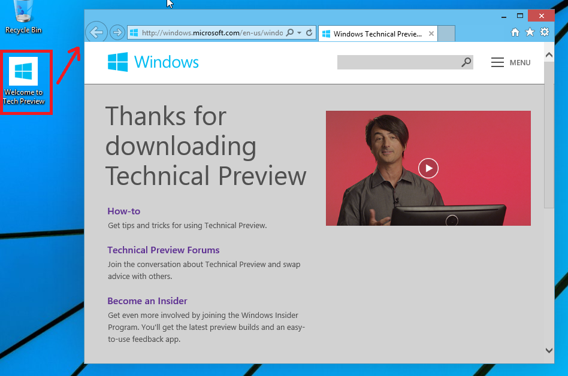The height and width of the screenshot is (376, 568).
Task: Click the scrollbar down arrow
Action: [549, 350]
